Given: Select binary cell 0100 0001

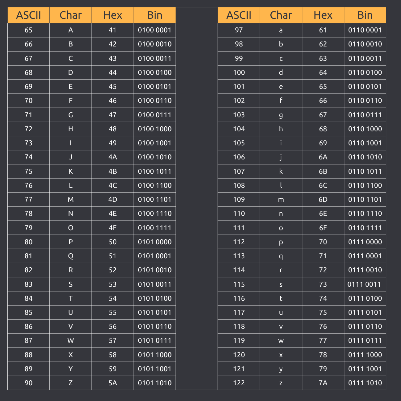Looking at the screenshot, I should [155, 30].
